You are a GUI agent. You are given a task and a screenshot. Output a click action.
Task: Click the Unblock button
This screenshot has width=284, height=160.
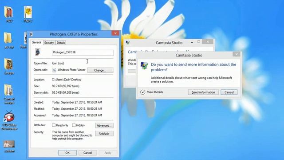104,133
